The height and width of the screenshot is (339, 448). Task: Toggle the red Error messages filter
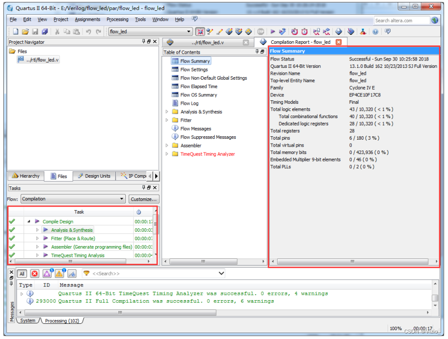coord(34,274)
